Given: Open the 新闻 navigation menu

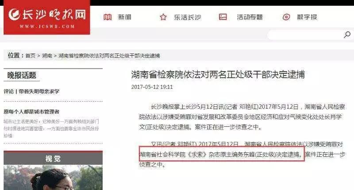Looking at the screenshot, I should click(x=125, y=17).
